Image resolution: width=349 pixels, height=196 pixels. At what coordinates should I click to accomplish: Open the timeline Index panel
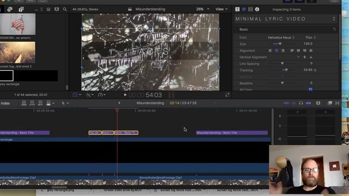5,103
